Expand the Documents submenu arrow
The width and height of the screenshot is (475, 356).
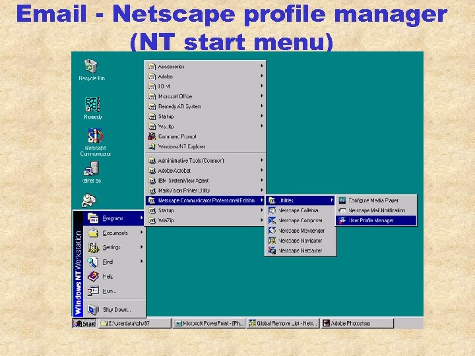[x=141, y=232]
